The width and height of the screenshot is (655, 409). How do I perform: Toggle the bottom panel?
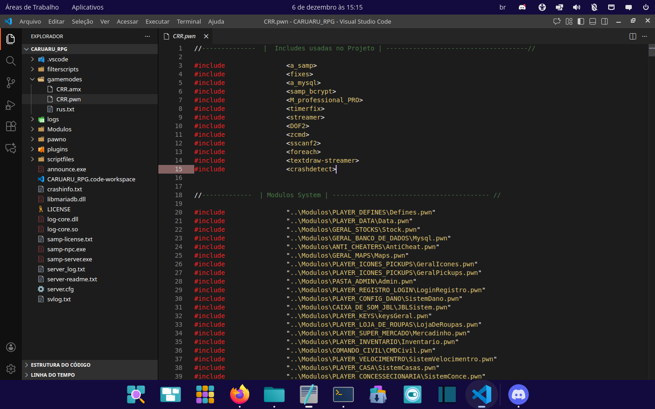(x=593, y=21)
